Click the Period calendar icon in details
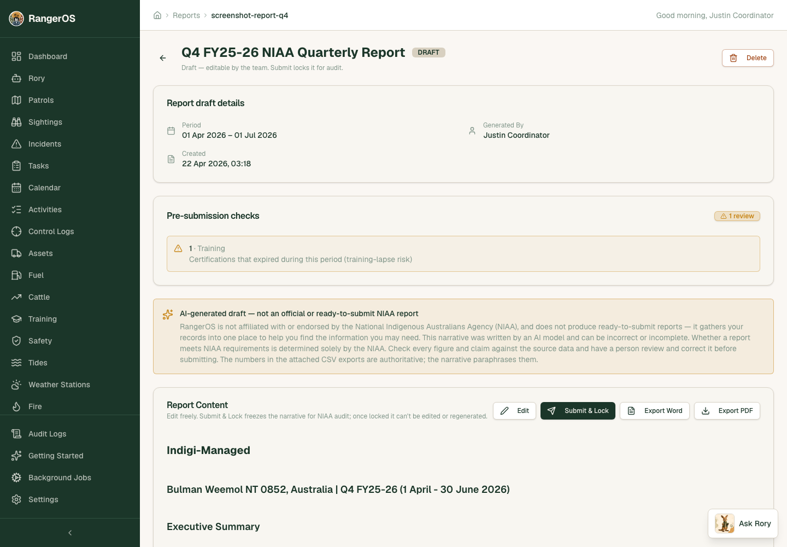Screen dimensions: 787x547 (171, 131)
